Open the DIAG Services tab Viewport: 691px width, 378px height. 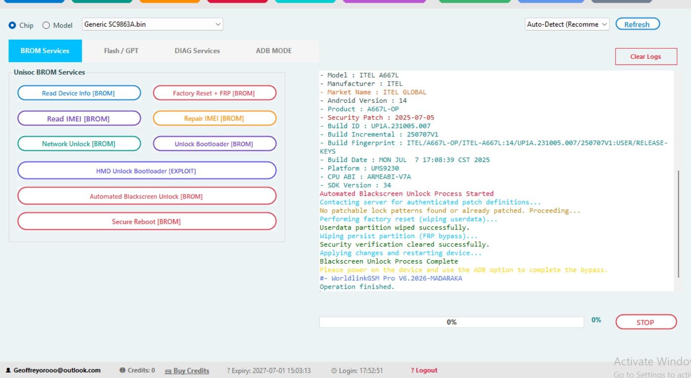pyautogui.click(x=197, y=51)
